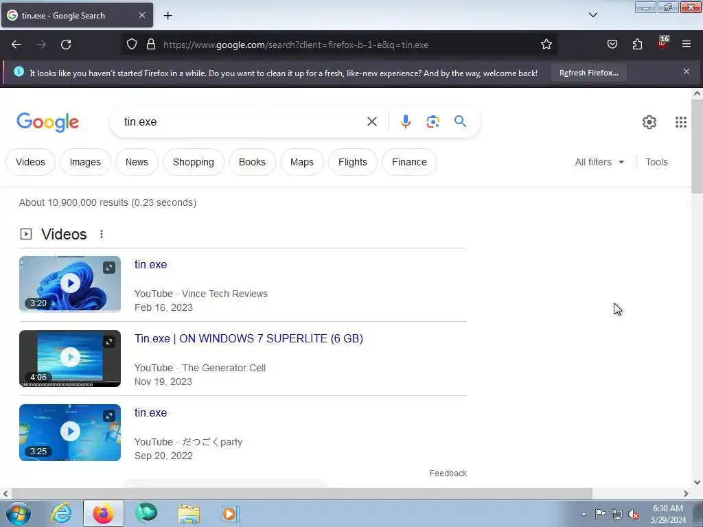
Task: Click the muted volume tray icon
Action: 634,514
